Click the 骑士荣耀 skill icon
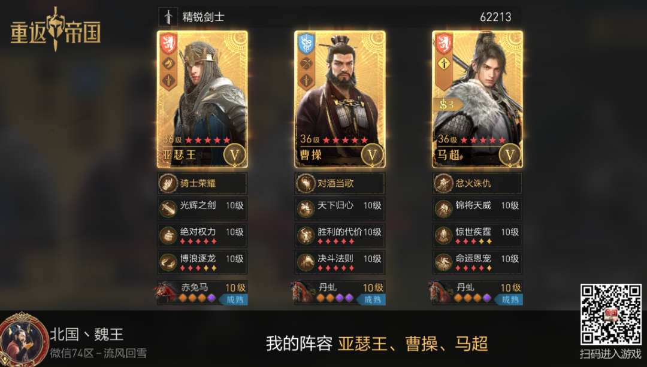 [x=168, y=183]
